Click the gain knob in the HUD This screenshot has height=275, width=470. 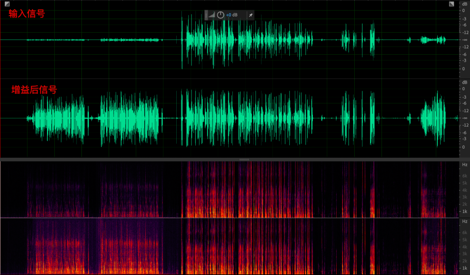coord(221,15)
